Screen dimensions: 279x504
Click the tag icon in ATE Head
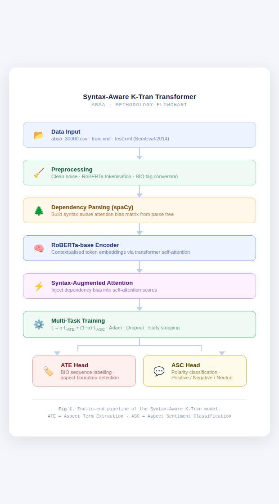tap(48, 371)
